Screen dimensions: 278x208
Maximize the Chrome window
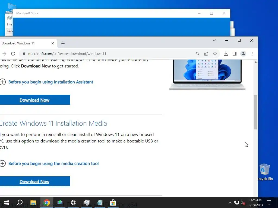[x=239, y=41]
